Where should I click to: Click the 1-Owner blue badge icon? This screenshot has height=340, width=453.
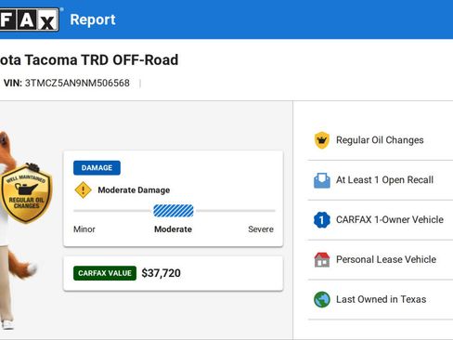point(322,220)
